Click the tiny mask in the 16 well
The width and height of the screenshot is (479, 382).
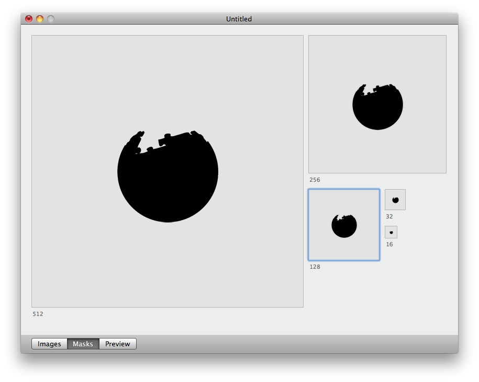click(391, 232)
